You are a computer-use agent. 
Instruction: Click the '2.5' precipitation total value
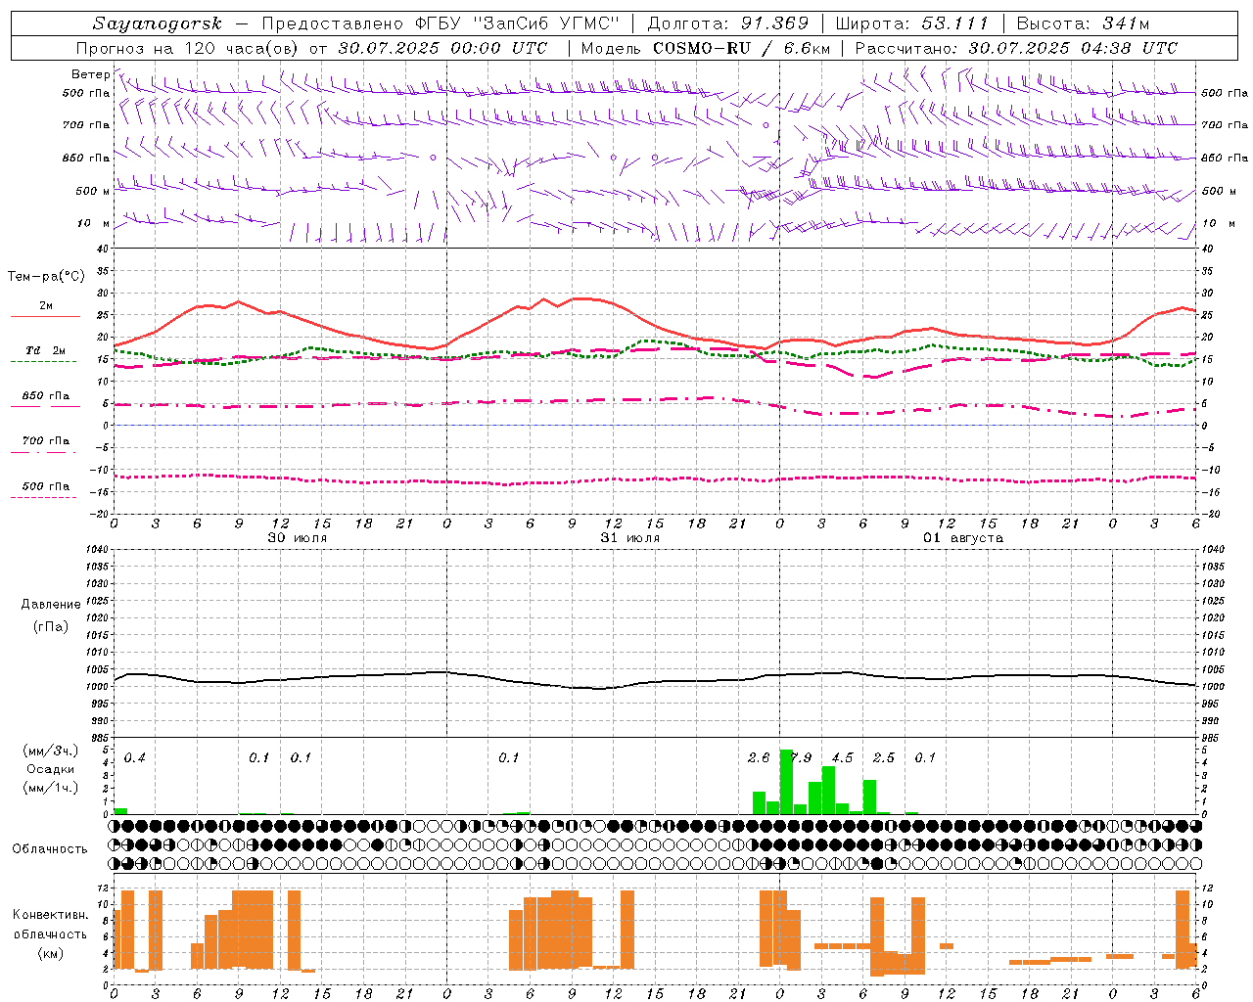(884, 758)
